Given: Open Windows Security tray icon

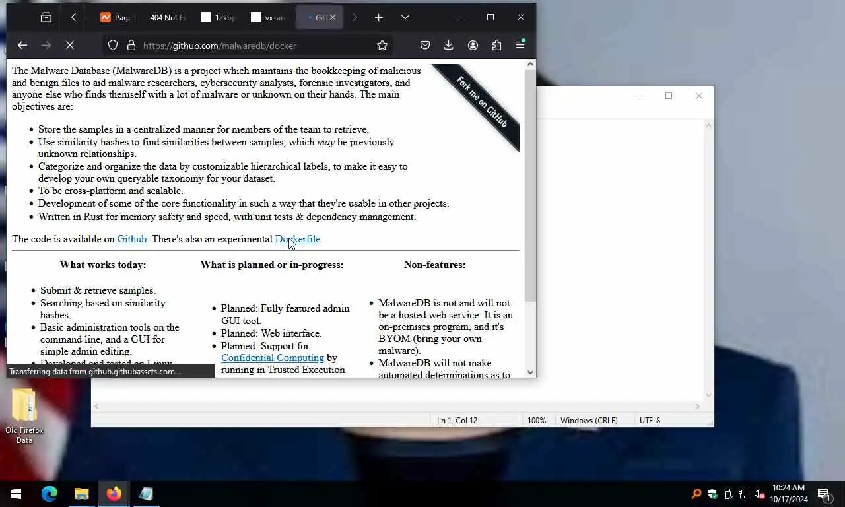Looking at the screenshot, I should click(712, 494).
